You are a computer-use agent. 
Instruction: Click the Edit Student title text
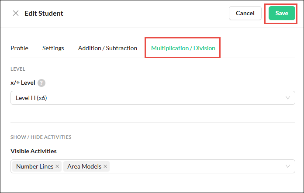point(44,14)
